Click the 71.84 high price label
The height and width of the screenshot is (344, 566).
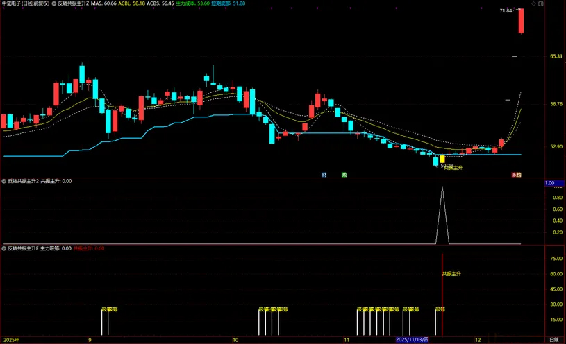(506, 11)
